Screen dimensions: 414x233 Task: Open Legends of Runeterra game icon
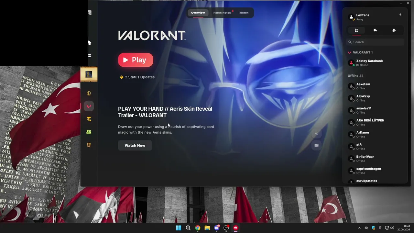point(89,145)
